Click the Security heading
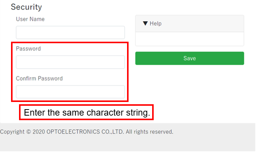This screenshot has width=256, height=152. [26, 7]
